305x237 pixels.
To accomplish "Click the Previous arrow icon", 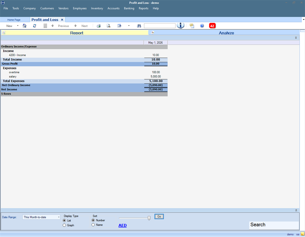I will 52,26.
